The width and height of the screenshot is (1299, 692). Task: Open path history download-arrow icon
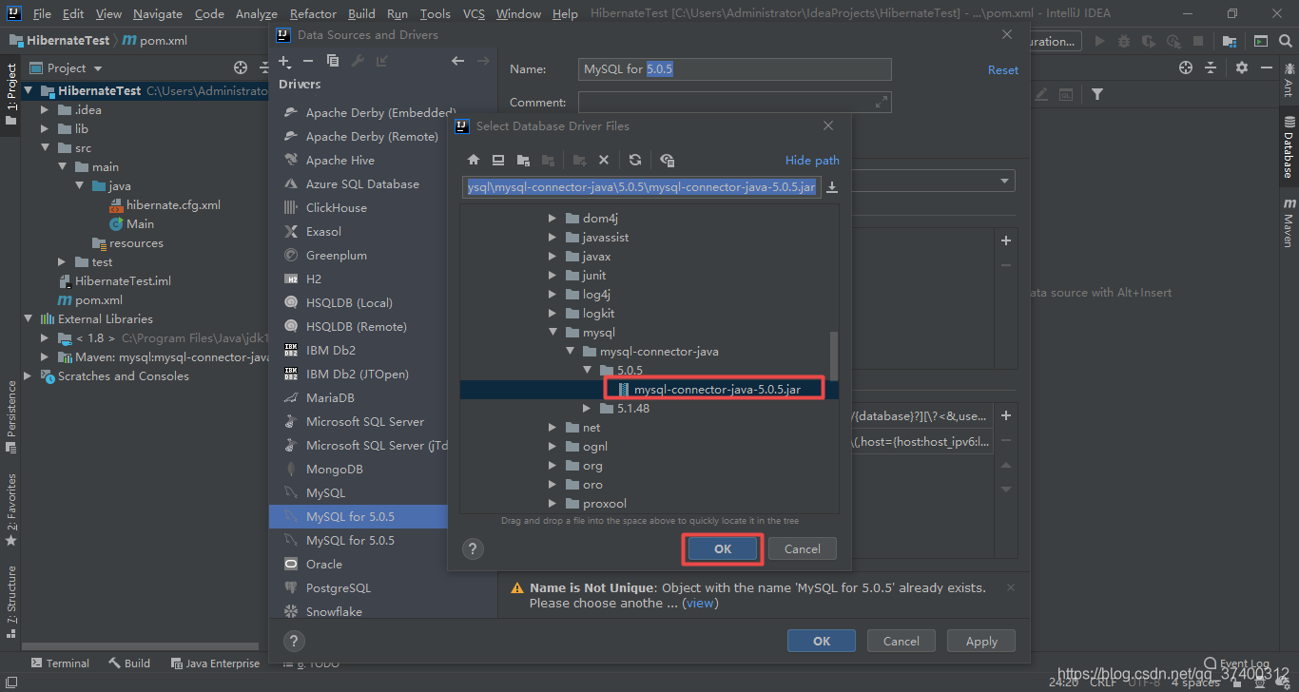[833, 187]
